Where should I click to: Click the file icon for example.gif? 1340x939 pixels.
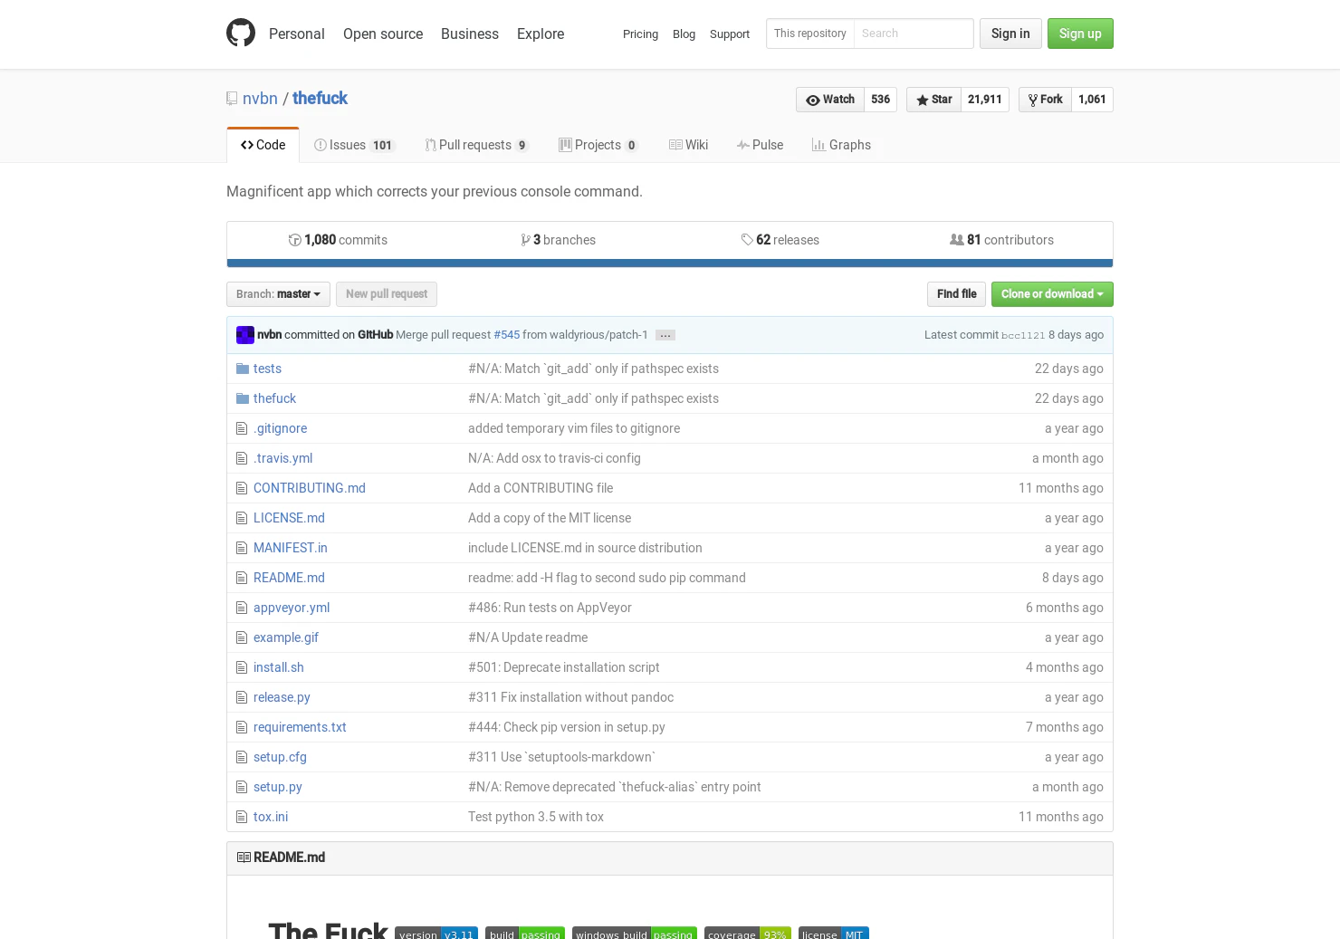(242, 637)
